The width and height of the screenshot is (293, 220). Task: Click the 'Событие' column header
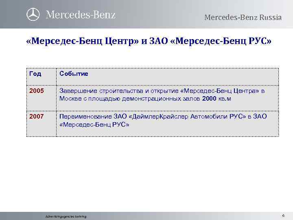point(74,73)
